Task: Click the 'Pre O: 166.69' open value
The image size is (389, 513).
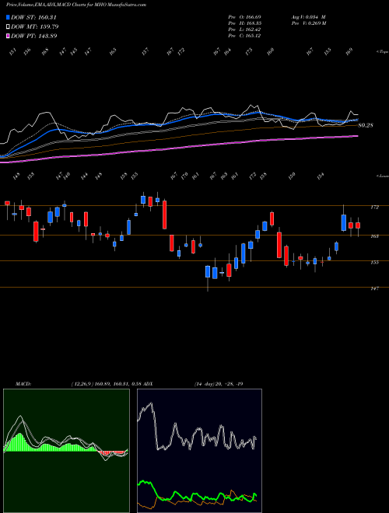Action: (x=244, y=16)
